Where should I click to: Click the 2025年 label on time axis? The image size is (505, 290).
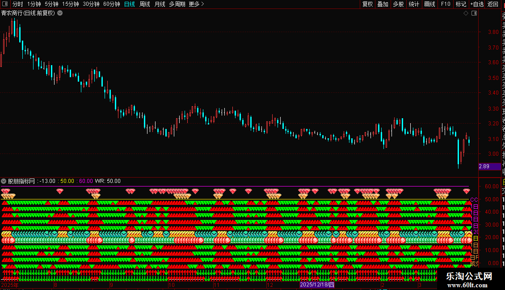tap(10, 285)
